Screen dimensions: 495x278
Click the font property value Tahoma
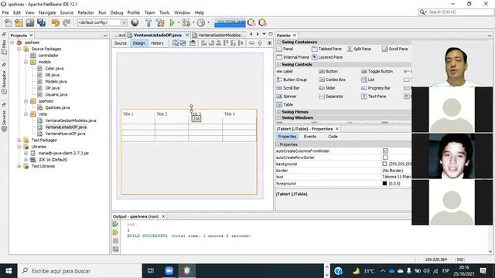[396, 177]
